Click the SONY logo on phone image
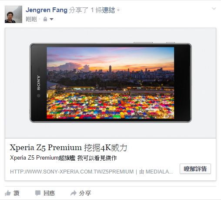This screenshot has height=200, width=221. click(38, 83)
